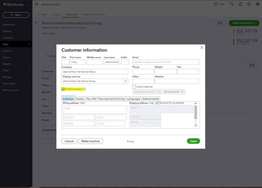Viewport: 262px width, 188px height.
Task: Click the CIS contractor help icon
Action: point(85,89)
